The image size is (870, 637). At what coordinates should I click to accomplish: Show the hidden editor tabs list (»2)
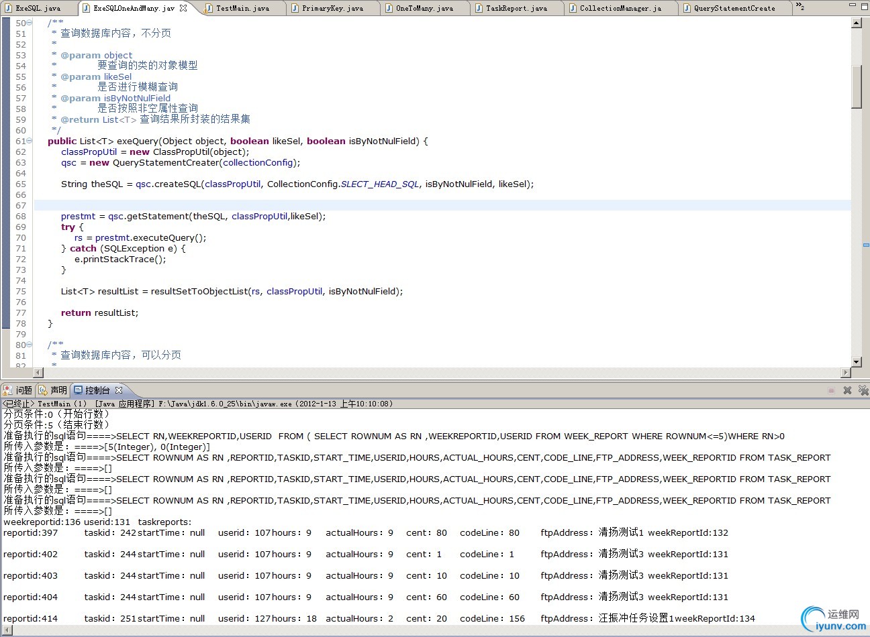pos(800,7)
